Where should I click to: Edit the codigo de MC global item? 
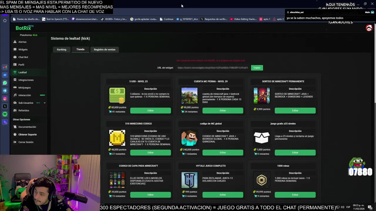pos(223,152)
